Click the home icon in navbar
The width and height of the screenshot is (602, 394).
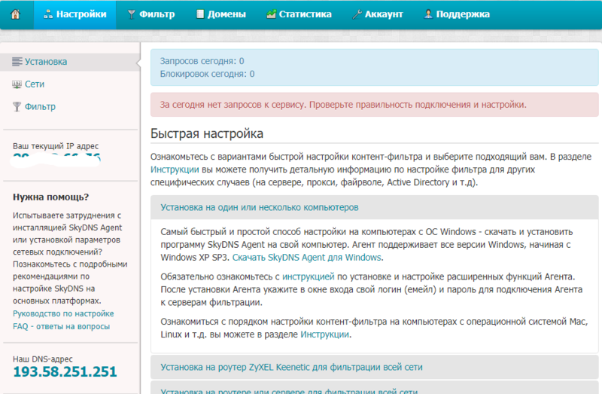tap(16, 14)
